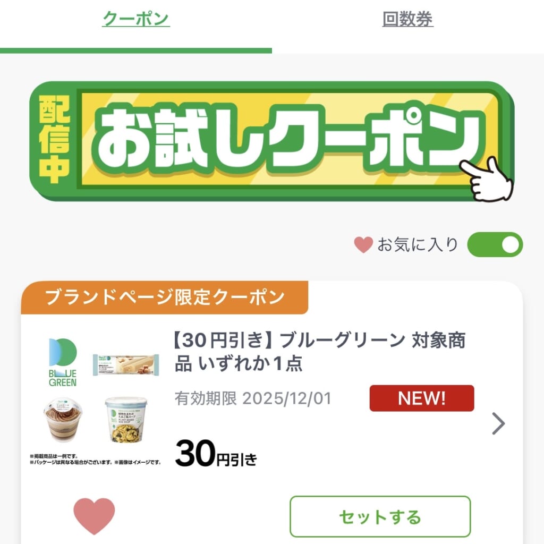Click the large 30円引き discount text

pos(216,455)
